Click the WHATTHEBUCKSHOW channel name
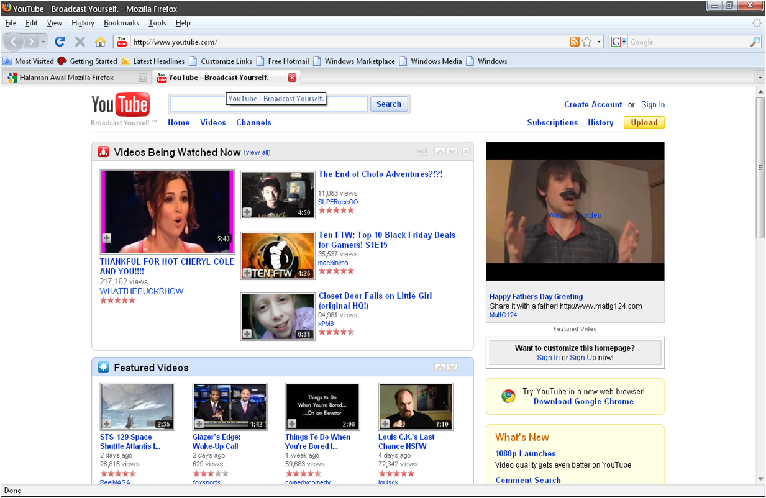Viewport: 766px width, 498px height. (142, 291)
